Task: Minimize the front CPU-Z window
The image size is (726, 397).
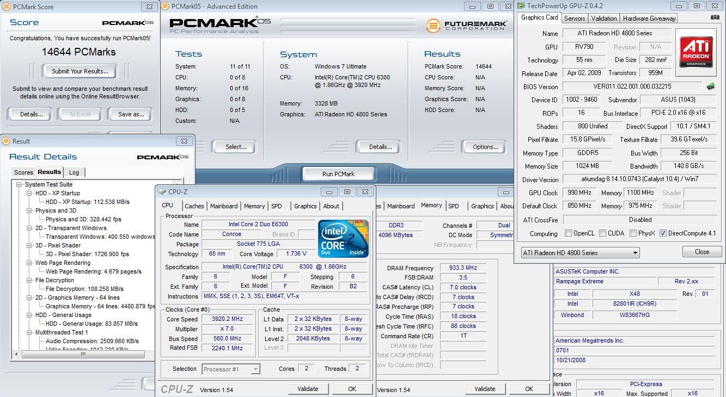Action: pos(328,191)
